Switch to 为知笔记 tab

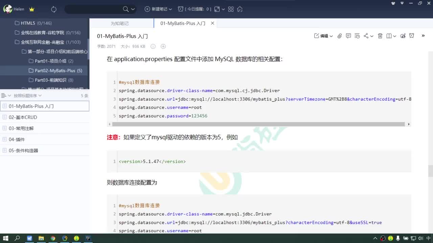click(120, 23)
